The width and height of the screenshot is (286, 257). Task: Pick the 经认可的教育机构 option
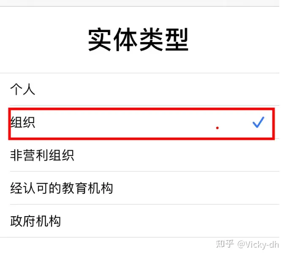click(62, 188)
